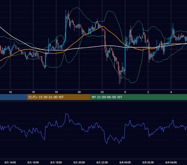Click the ロンドン 15:30-21:00 JST session bar
Screen dimensions: 187x165
coord(58,97)
